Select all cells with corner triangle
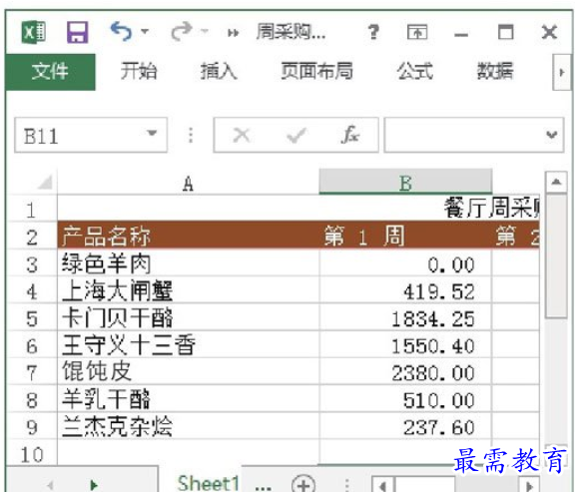Screen dimensions: 575x492 (x=45, y=182)
